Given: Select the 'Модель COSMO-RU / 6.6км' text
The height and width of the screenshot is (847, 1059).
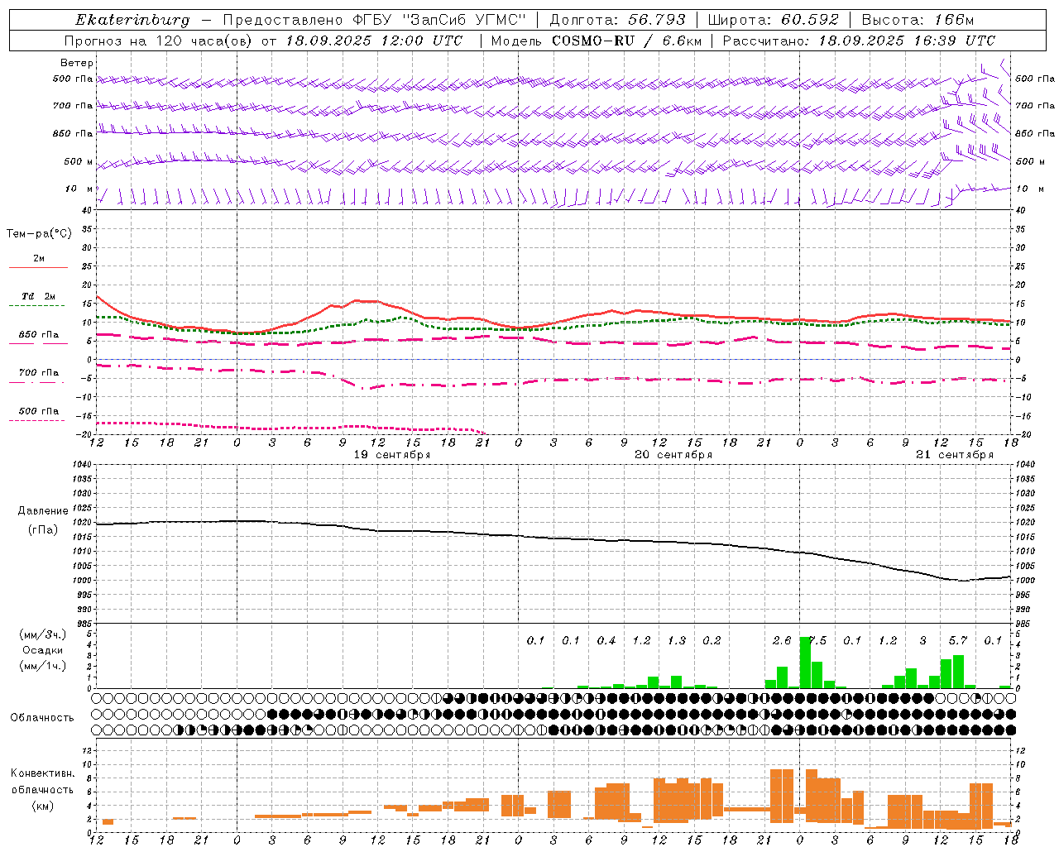Looking at the screenshot, I should click(596, 41).
